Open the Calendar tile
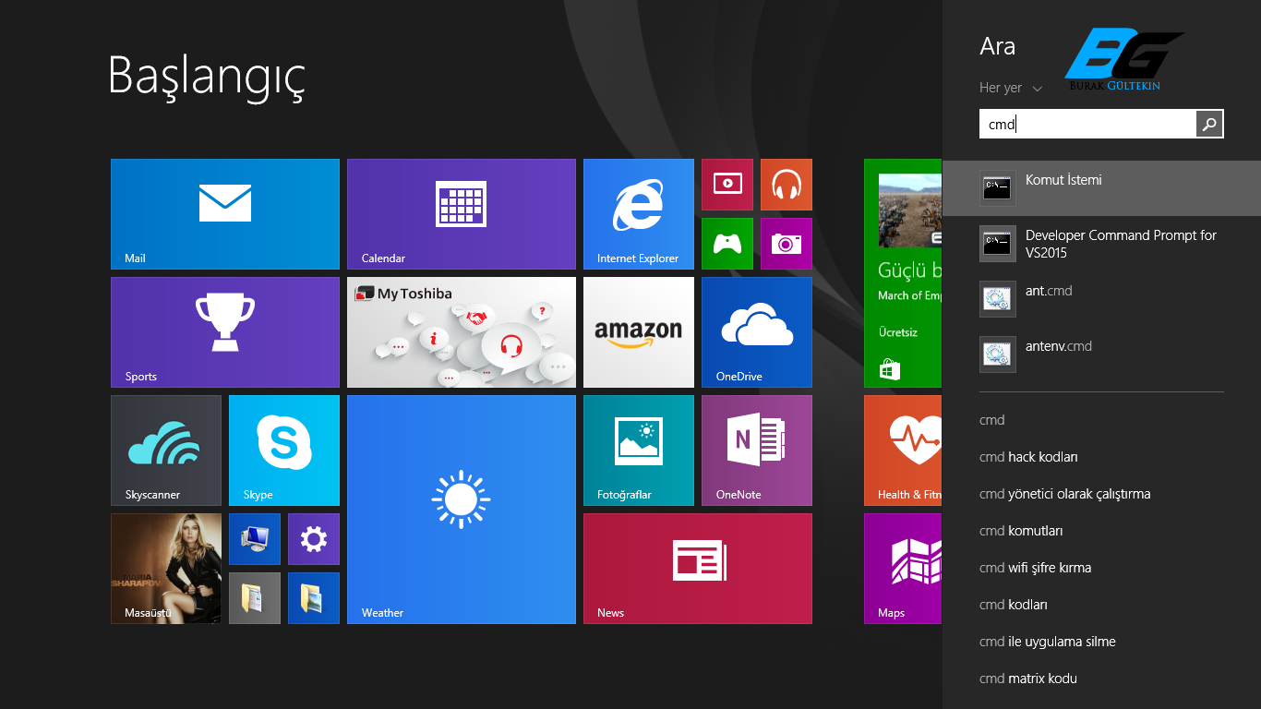 coord(462,214)
